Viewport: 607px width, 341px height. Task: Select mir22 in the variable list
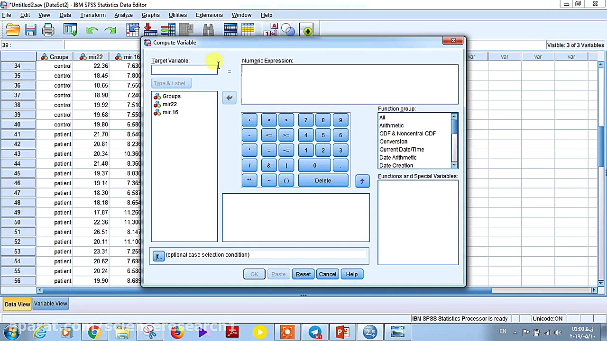point(169,104)
